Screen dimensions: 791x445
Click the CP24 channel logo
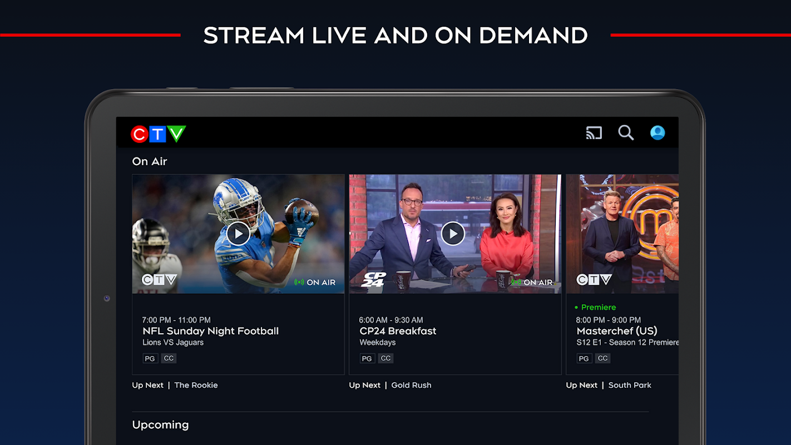pyautogui.click(x=373, y=280)
